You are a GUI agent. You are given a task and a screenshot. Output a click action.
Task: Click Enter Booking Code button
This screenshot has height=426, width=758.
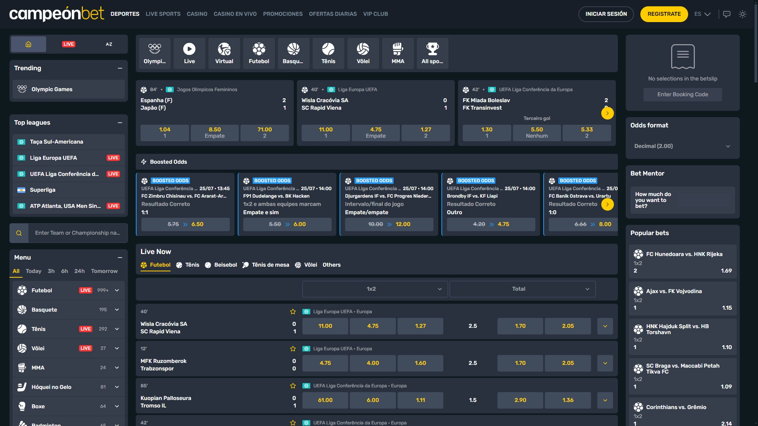[683, 95]
